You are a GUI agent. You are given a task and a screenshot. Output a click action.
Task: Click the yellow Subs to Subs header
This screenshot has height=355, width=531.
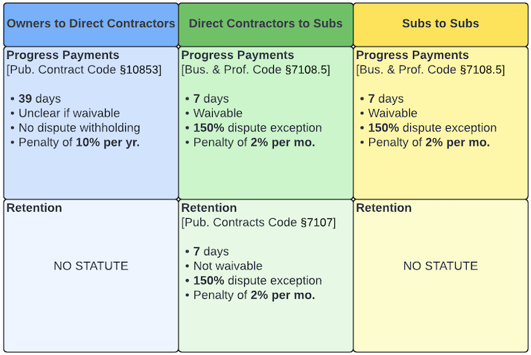tap(441, 23)
